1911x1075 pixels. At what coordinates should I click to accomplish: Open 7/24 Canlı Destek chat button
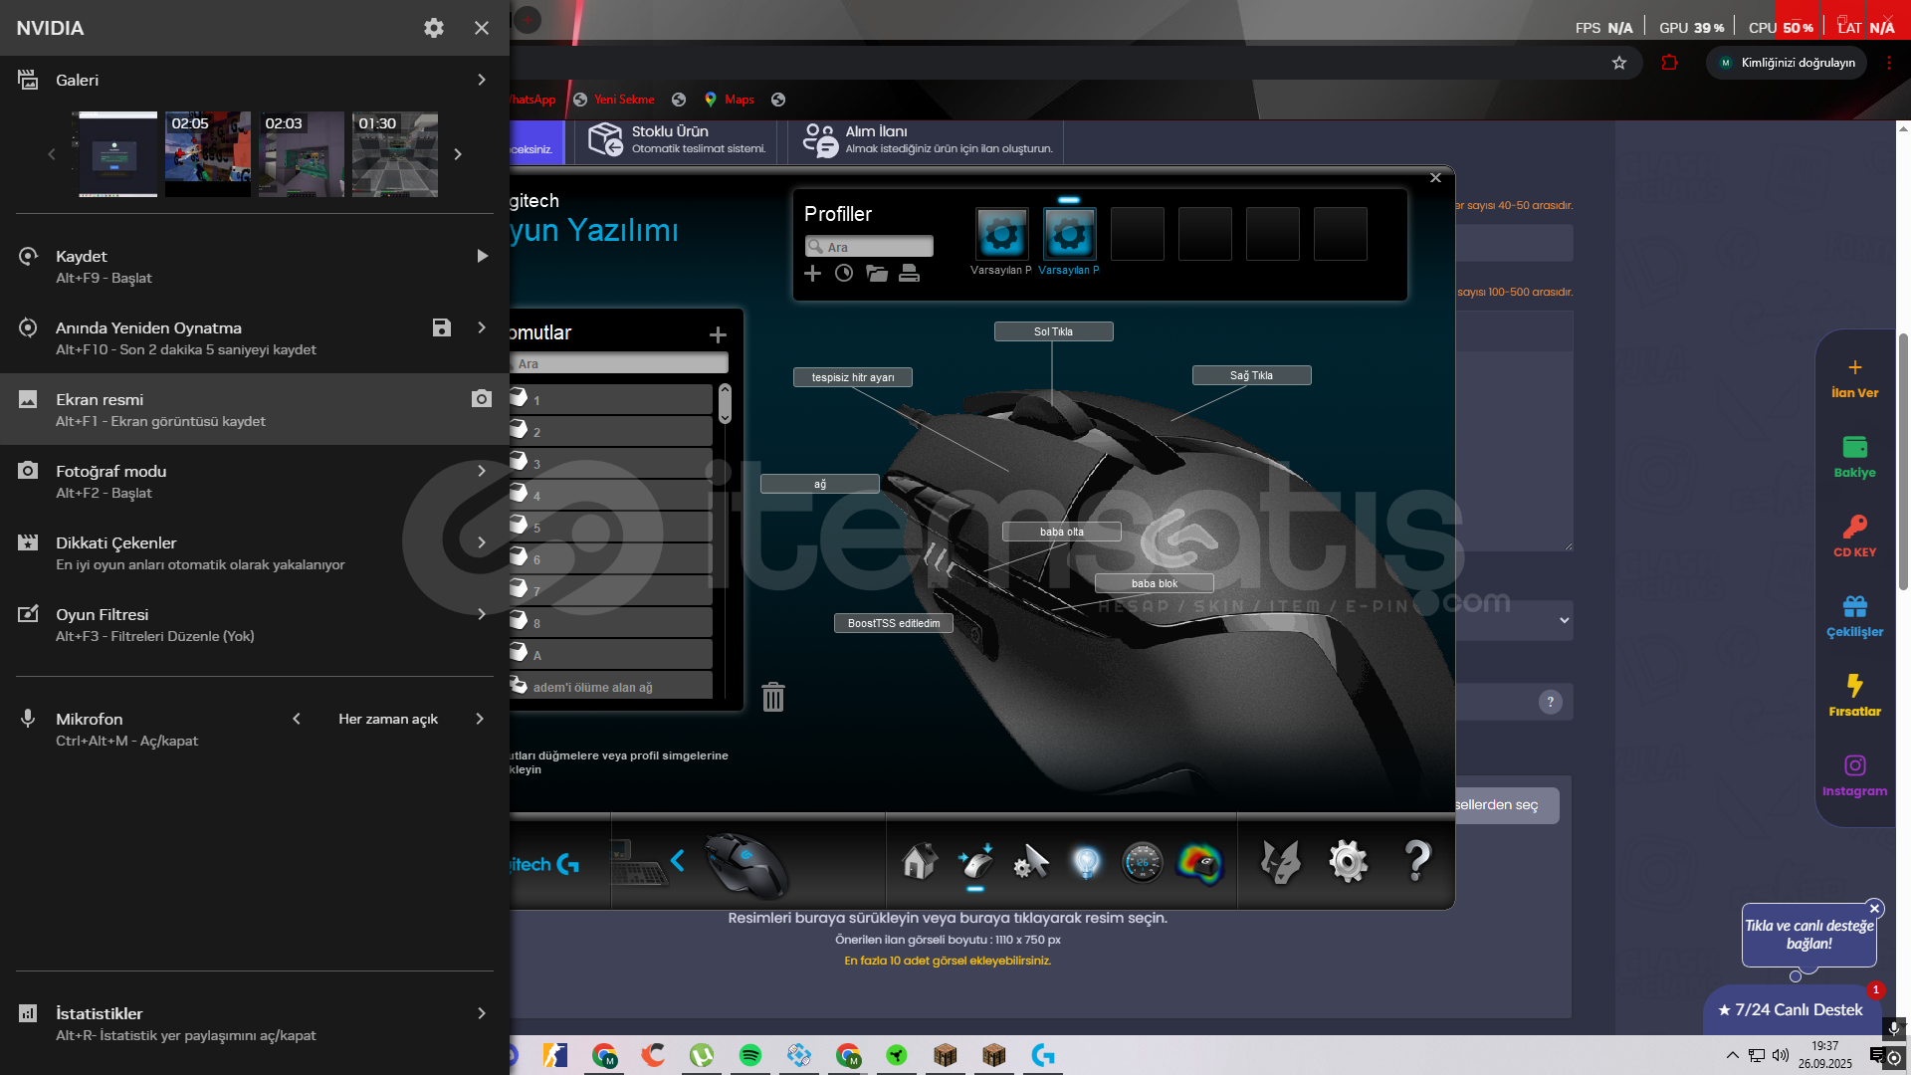click(1792, 1009)
